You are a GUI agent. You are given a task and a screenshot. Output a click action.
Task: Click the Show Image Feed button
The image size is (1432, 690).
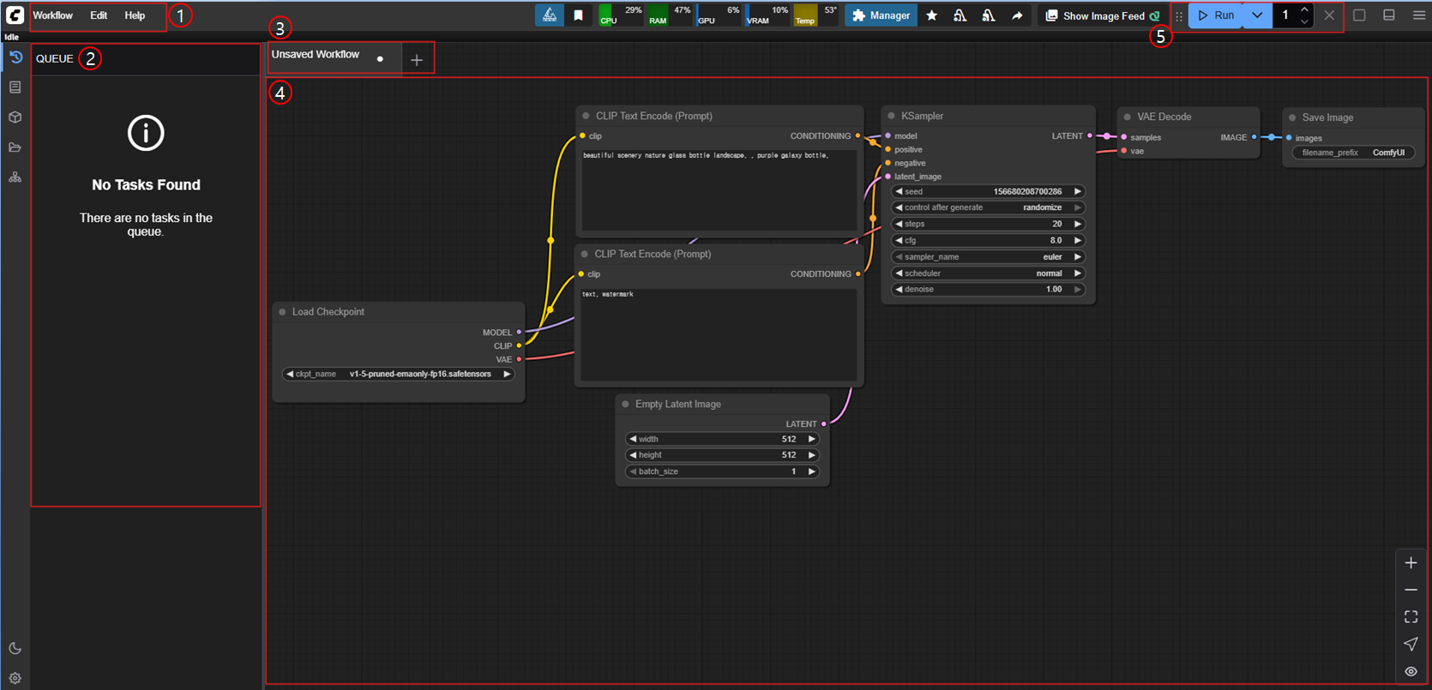point(1104,15)
